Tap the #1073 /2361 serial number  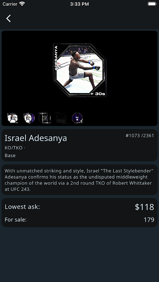pyautogui.click(x=140, y=136)
